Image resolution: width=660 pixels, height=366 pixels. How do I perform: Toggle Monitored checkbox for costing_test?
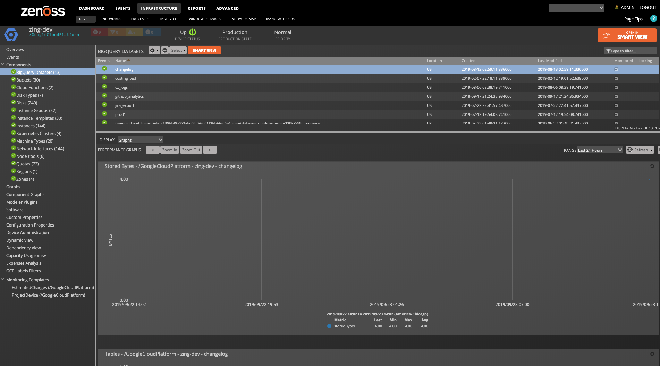tap(616, 78)
